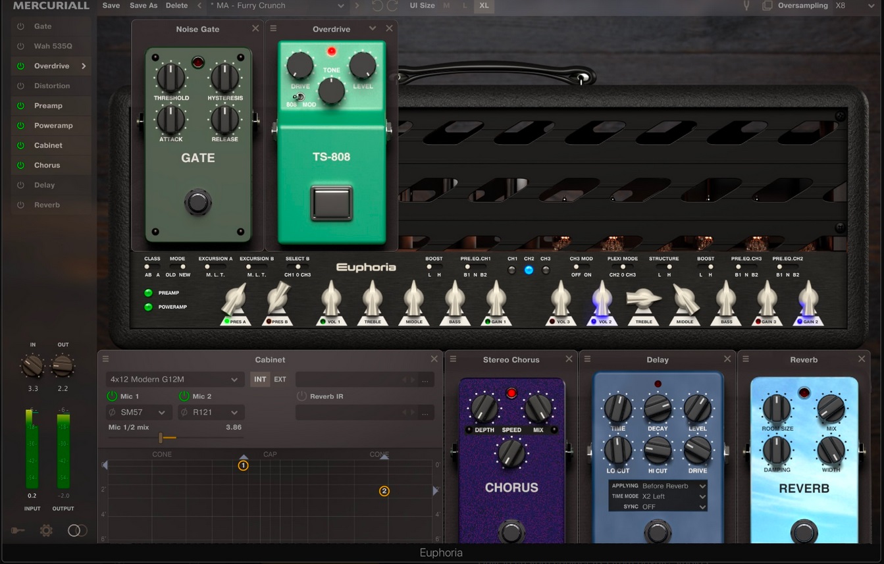Click the stereo mode squares icon
Screen dimensions: 884x564
click(x=767, y=5)
